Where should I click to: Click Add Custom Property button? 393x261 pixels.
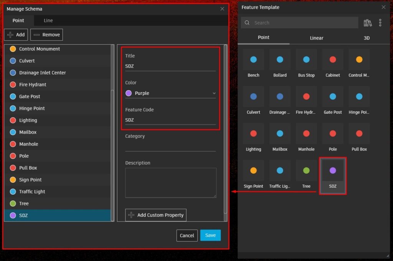point(156,215)
